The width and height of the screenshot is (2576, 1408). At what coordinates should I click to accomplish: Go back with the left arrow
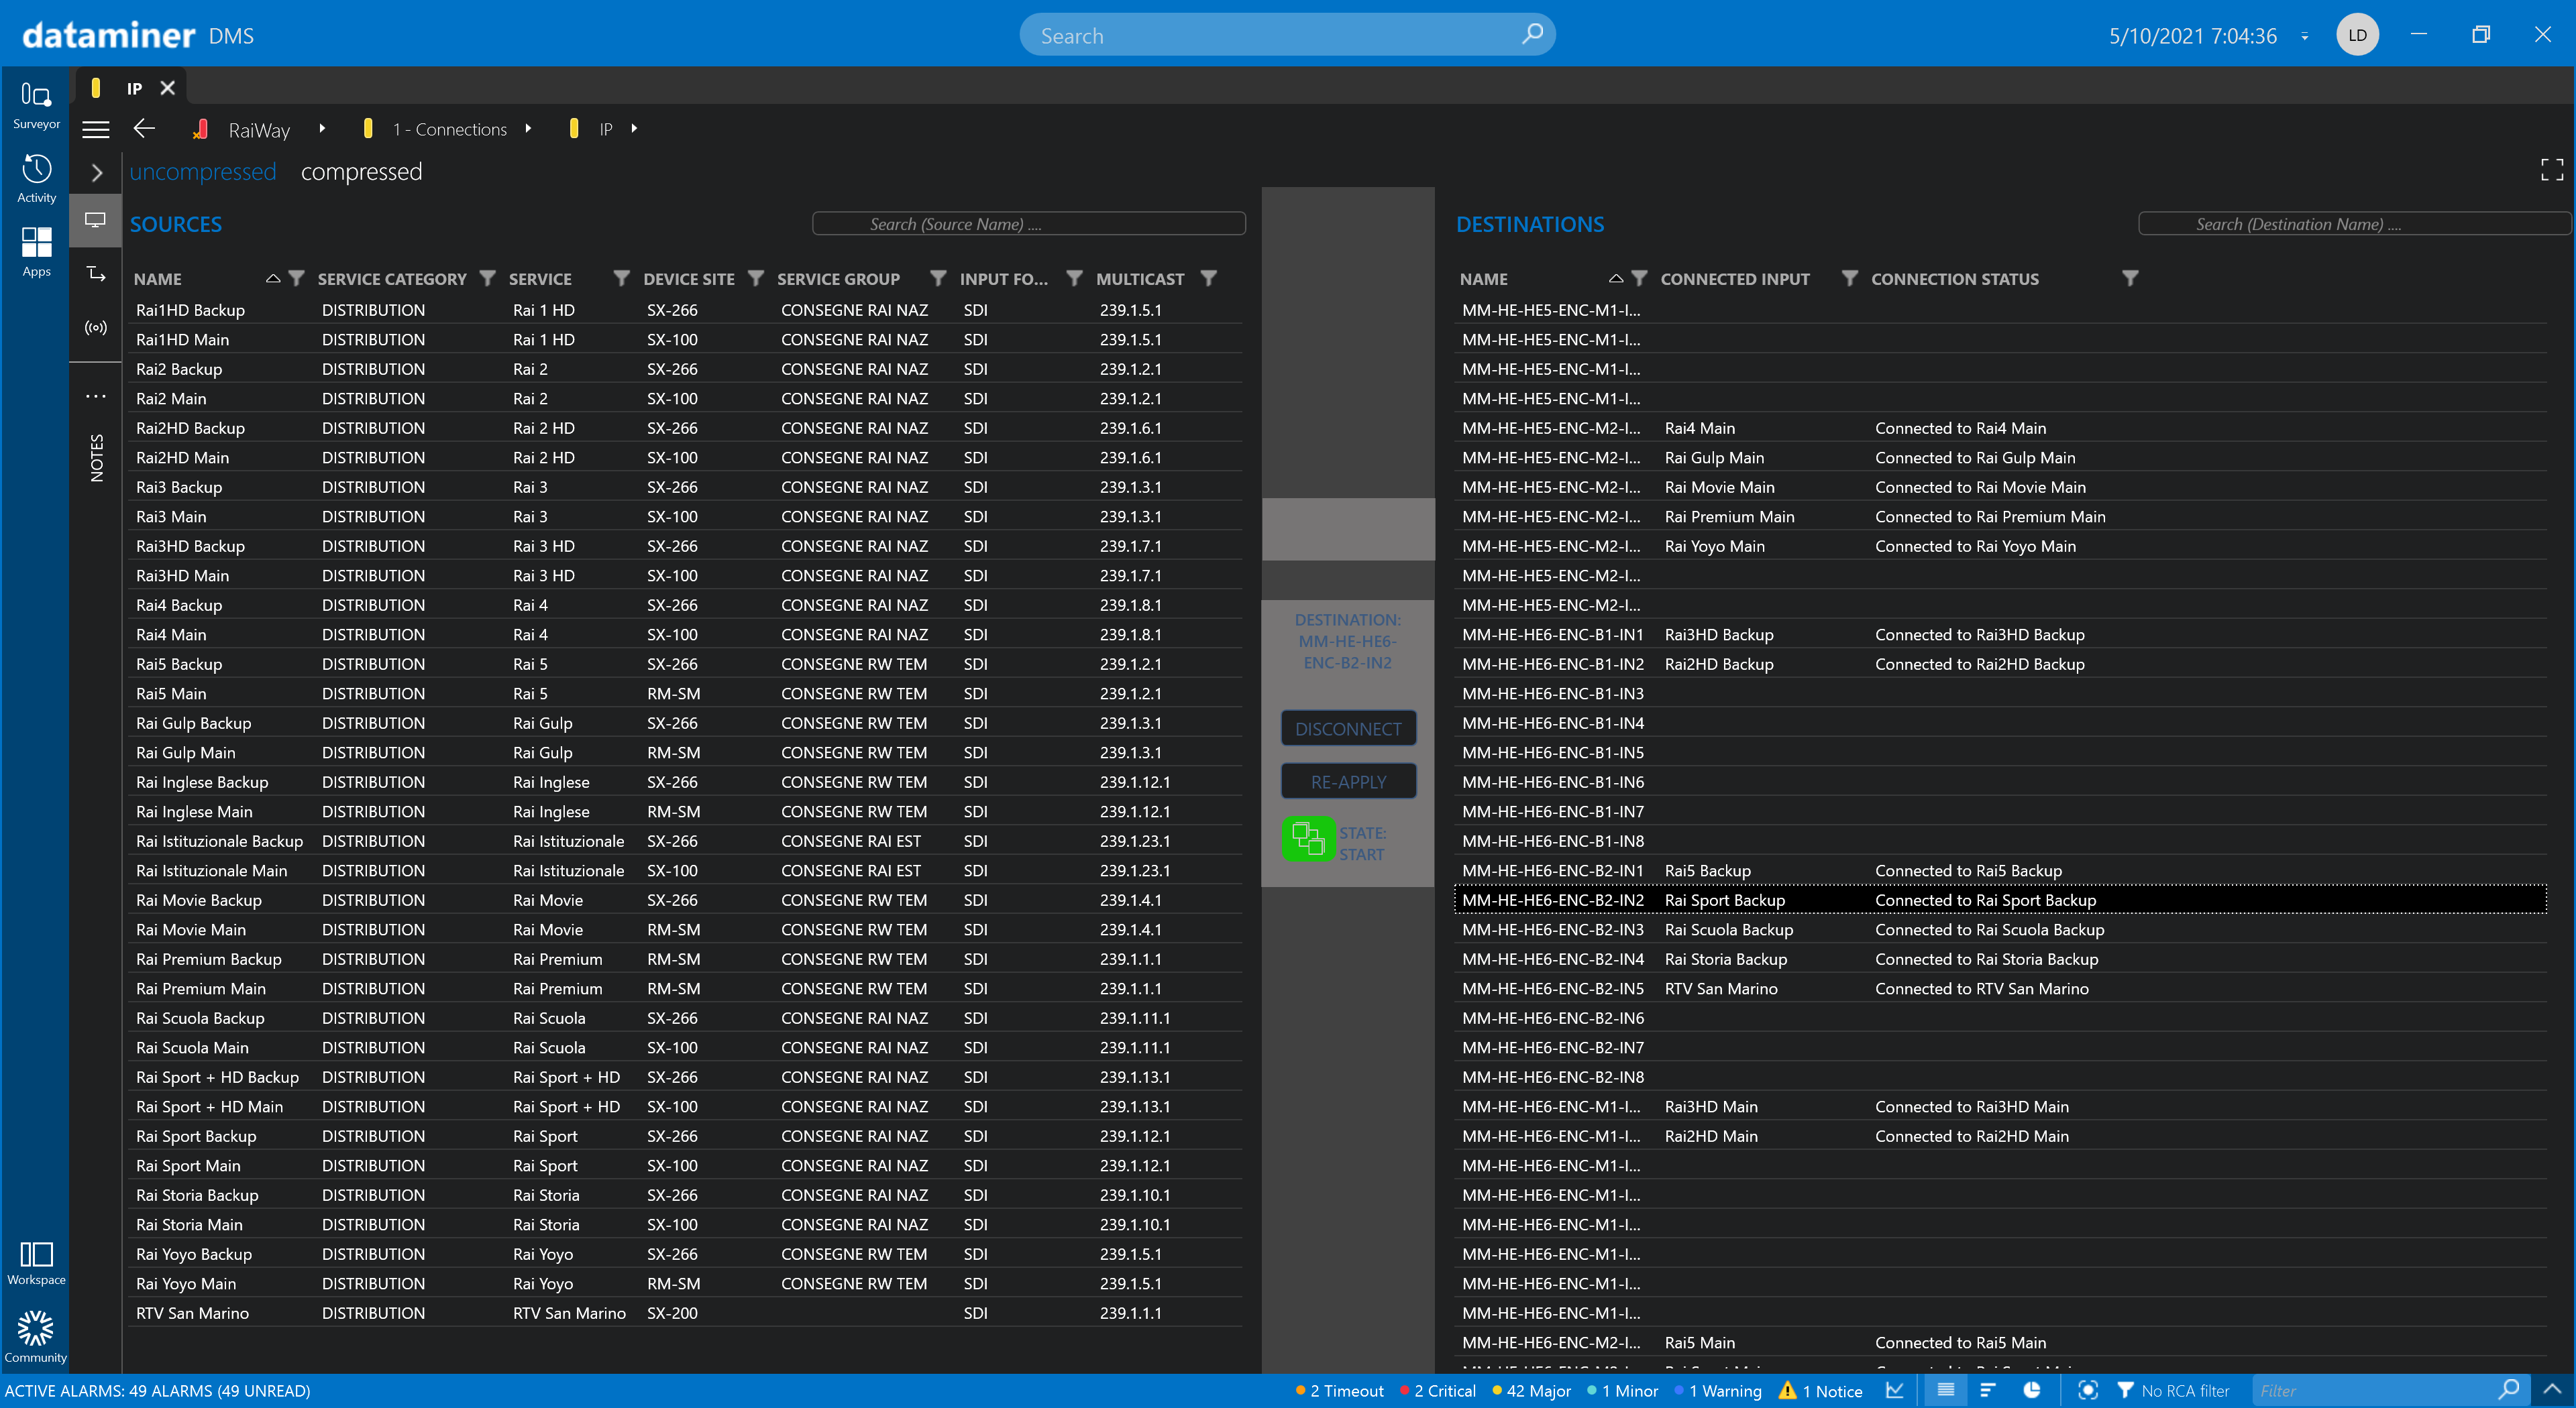[144, 128]
